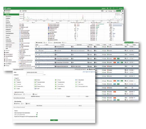The width and height of the screenshot is (146, 129).
Task: Select Interfaces in FortiView sidebar menu
Action: click(x=8, y=18)
